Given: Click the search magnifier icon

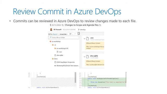Looking at the screenshot, I should click(x=50, y=37).
